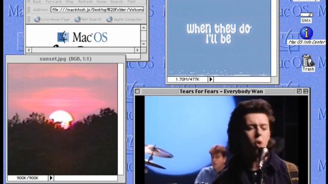Close the Tears For Fears video window

pos(137,91)
